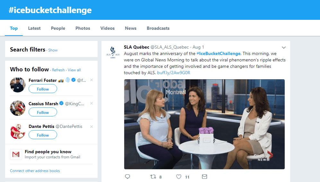Follow Dante Pettis

[x=43, y=135]
